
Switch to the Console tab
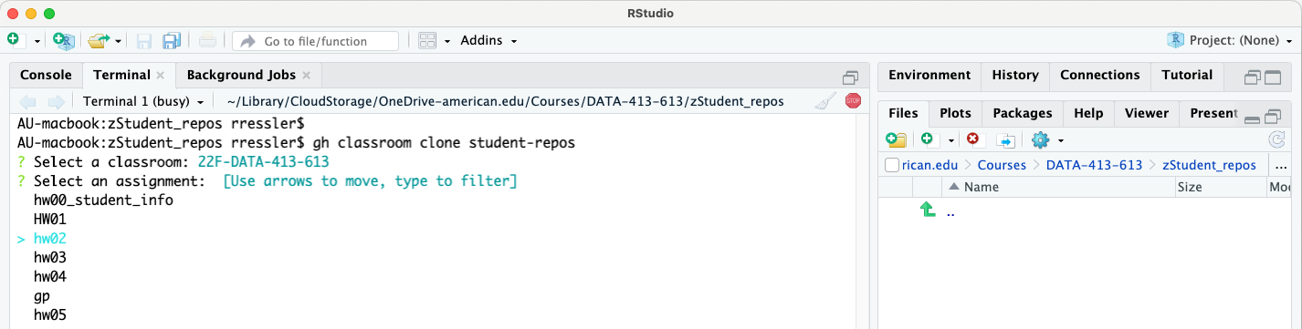pyautogui.click(x=46, y=75)
